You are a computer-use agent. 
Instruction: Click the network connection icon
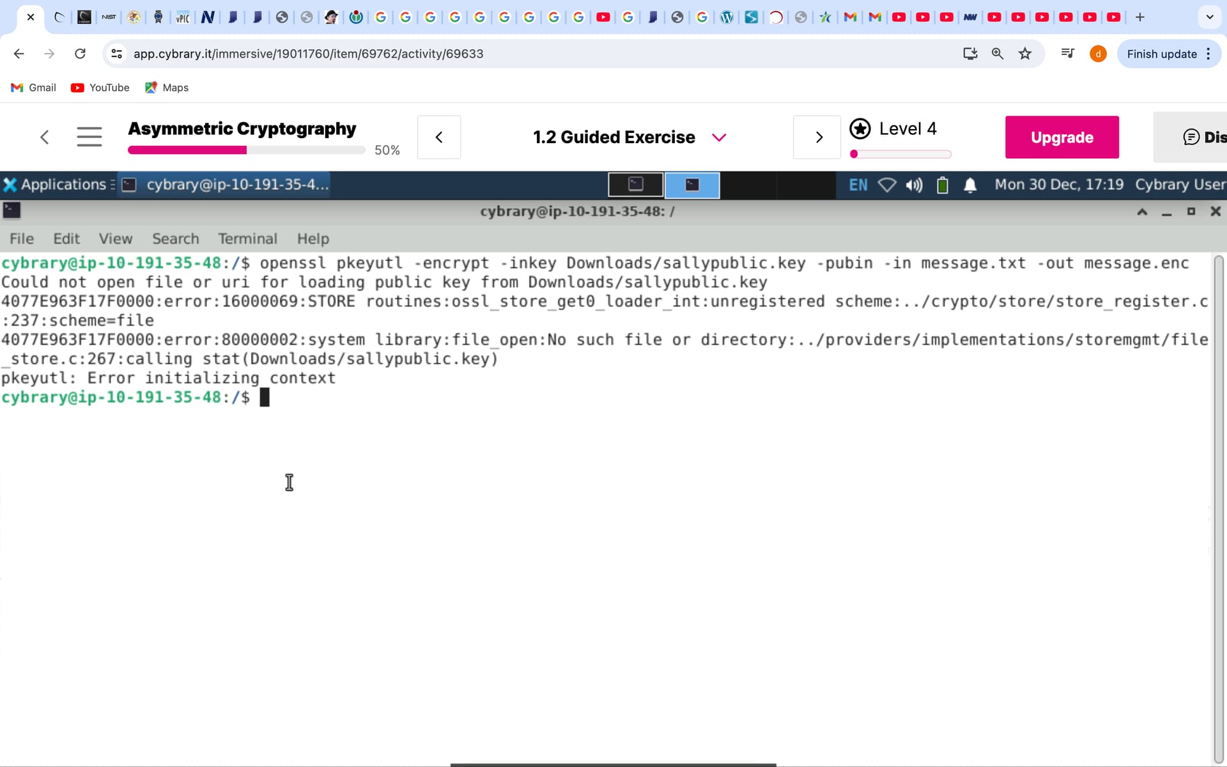point(886,185)
